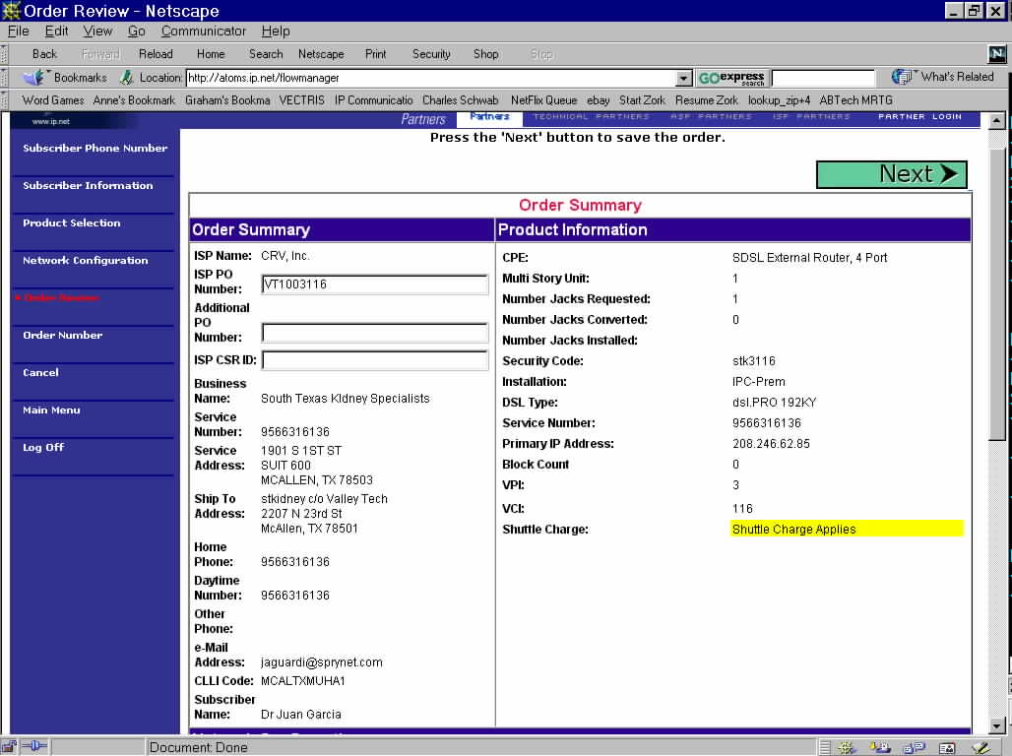Open the ABTech MRTG bookmark
The image size is (1012, 756).
[855, 100]
